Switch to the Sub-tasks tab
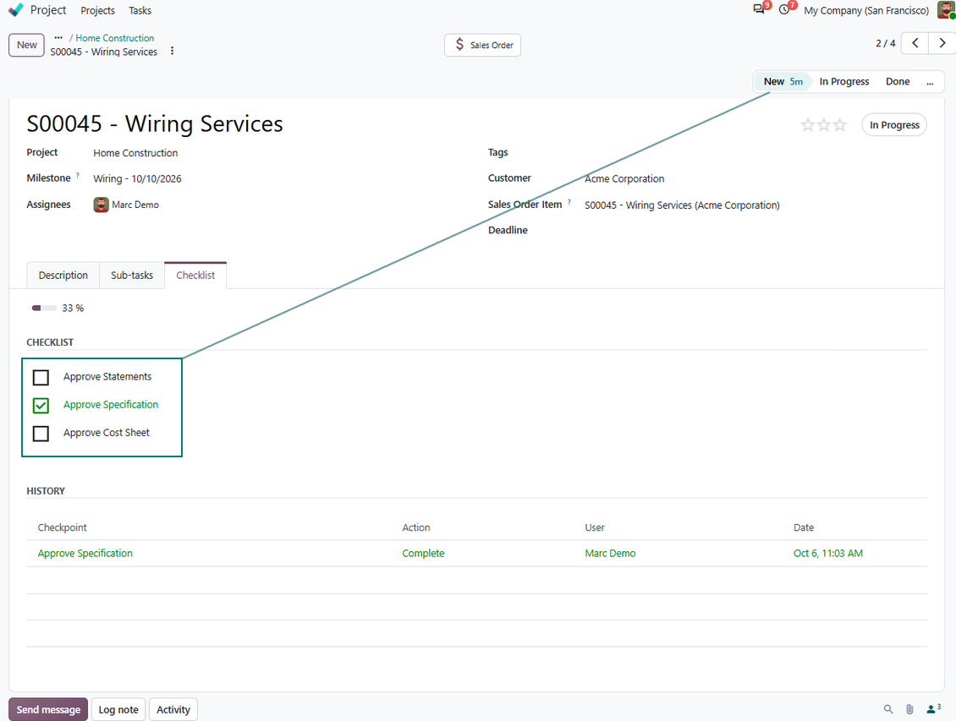The image size is (956, 721). click(x=132, y=276)
